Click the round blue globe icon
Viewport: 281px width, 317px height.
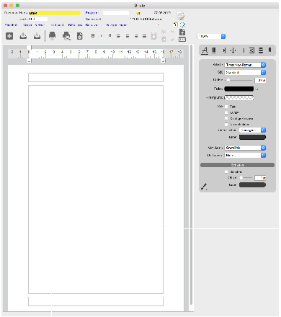182,24
